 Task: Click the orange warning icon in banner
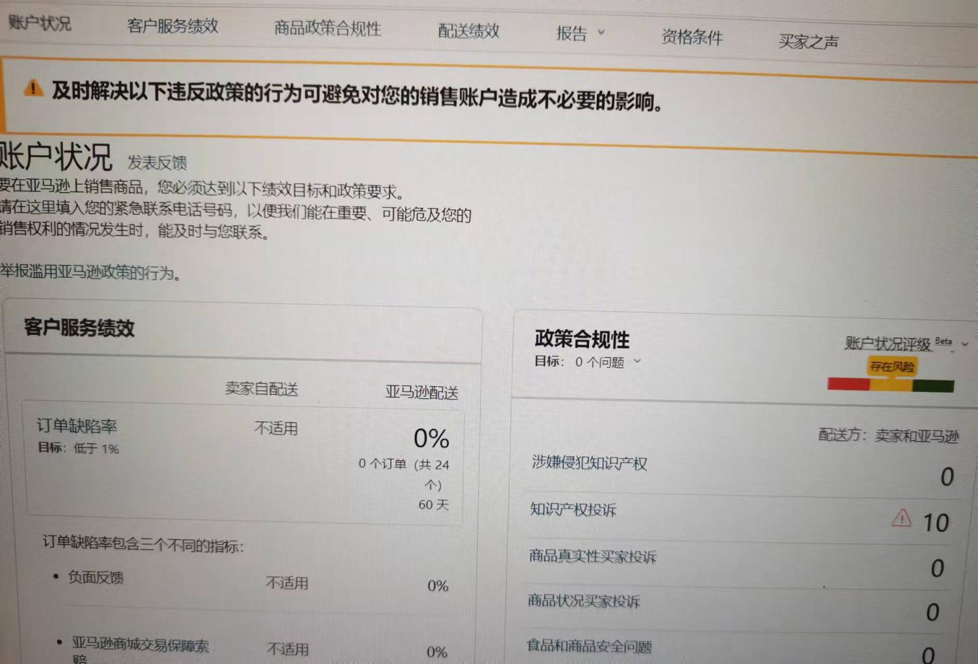(33, 88)
